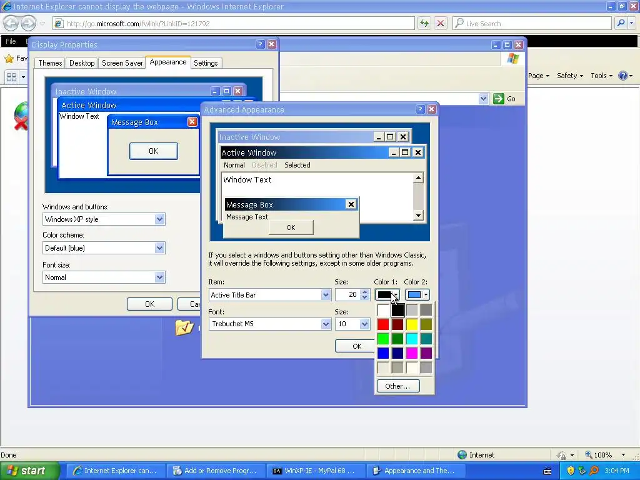Open the Tools menu
The width and height of the screenshot is (640, 480).
pyautogui.click(x=602, y=76)
